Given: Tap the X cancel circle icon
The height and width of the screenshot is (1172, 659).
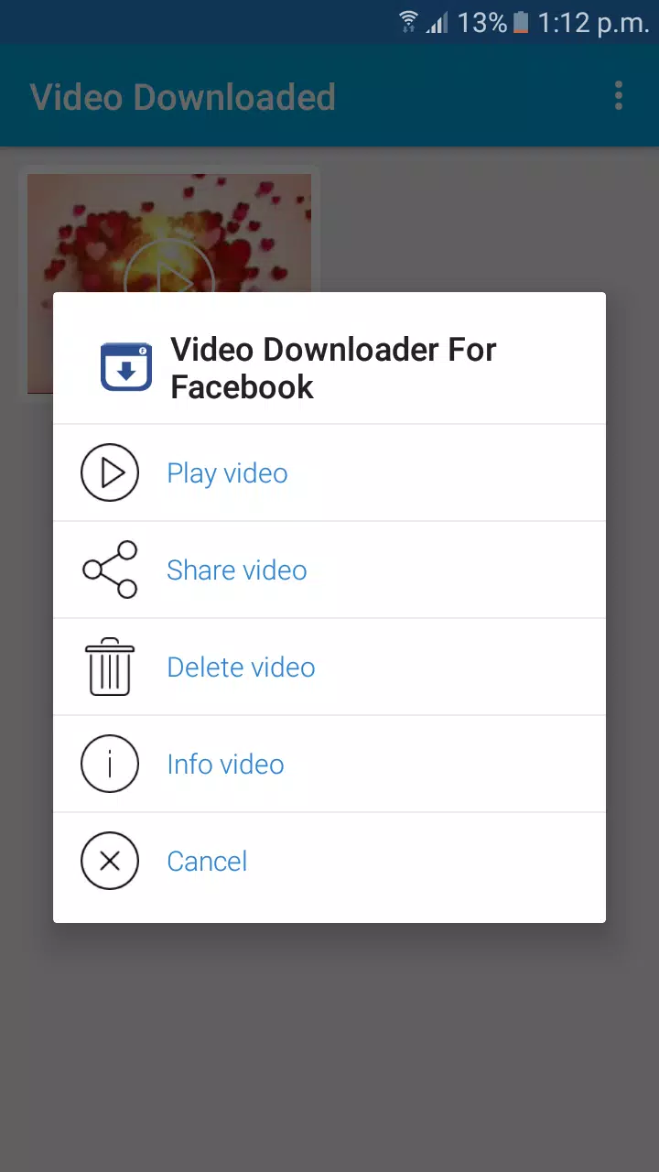Looking at the screenshot, I should click(x=110, y=861).
